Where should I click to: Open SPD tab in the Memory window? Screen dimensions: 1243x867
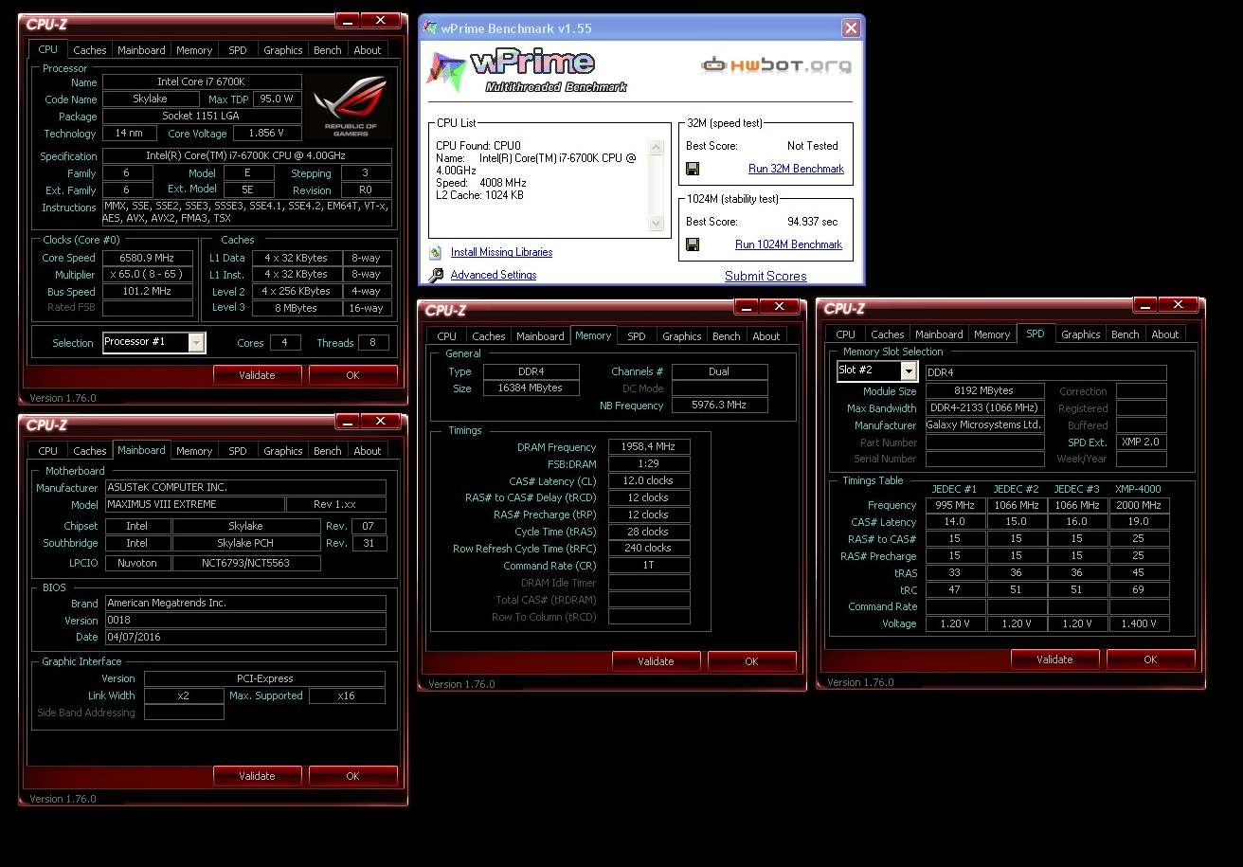[637, 336]
